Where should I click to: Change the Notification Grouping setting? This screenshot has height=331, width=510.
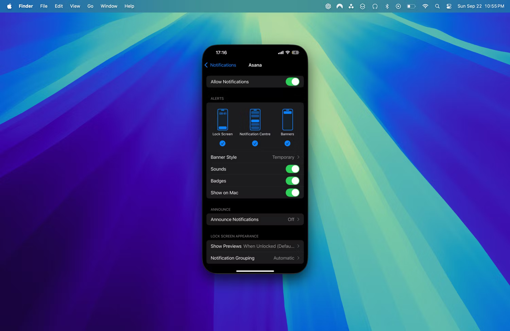[x=255, y=258]
